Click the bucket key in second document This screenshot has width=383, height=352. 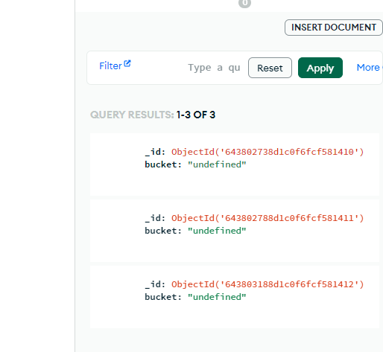coord(161,231)
